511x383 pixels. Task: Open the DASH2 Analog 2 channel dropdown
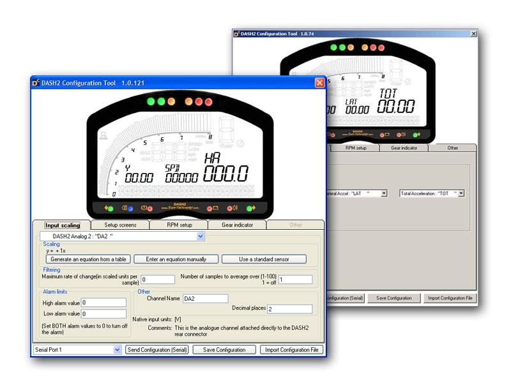tap(201, 236)
